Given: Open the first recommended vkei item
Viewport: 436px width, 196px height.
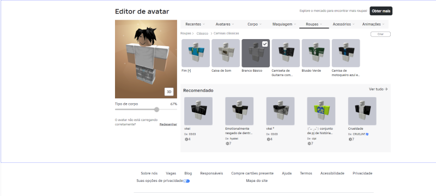Looking at the screenshot, I should [x=198, y=111].
